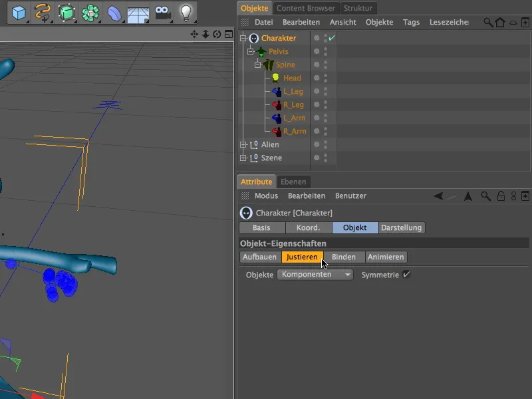
Task: Click the search icon in Objekte manager
Action: (488, 23)
